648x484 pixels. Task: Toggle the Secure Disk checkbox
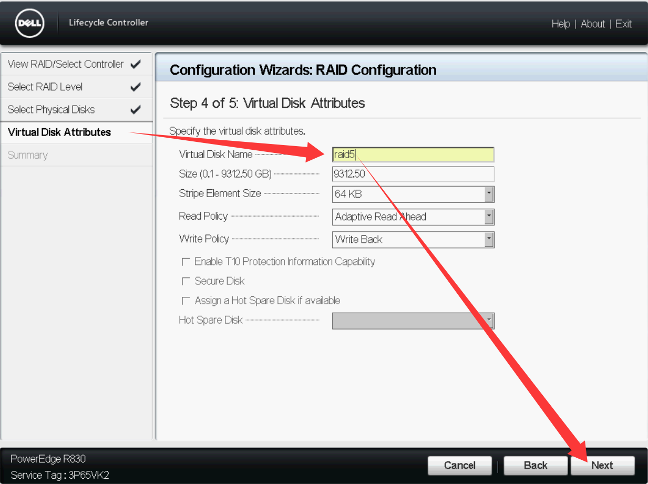[186, 281]
